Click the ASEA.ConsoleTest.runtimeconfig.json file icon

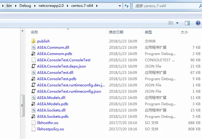[34, 91]
